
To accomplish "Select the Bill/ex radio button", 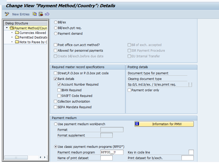I will click(x=56, y=22).
